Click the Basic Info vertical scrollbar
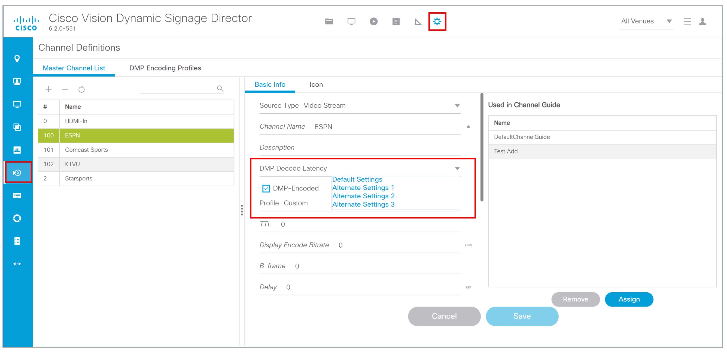 click(x=482, y=147)
